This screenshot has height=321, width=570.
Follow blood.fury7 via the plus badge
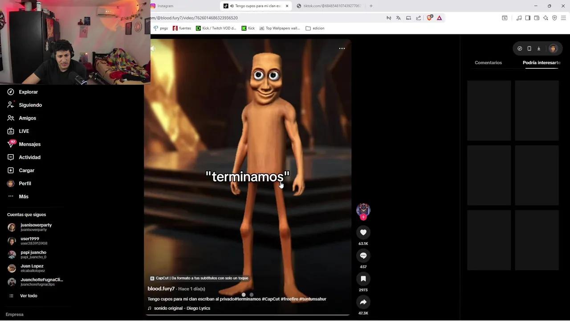point(363,217)
